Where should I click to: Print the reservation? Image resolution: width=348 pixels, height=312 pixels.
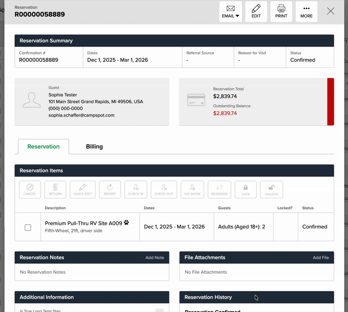pos(281,12)
